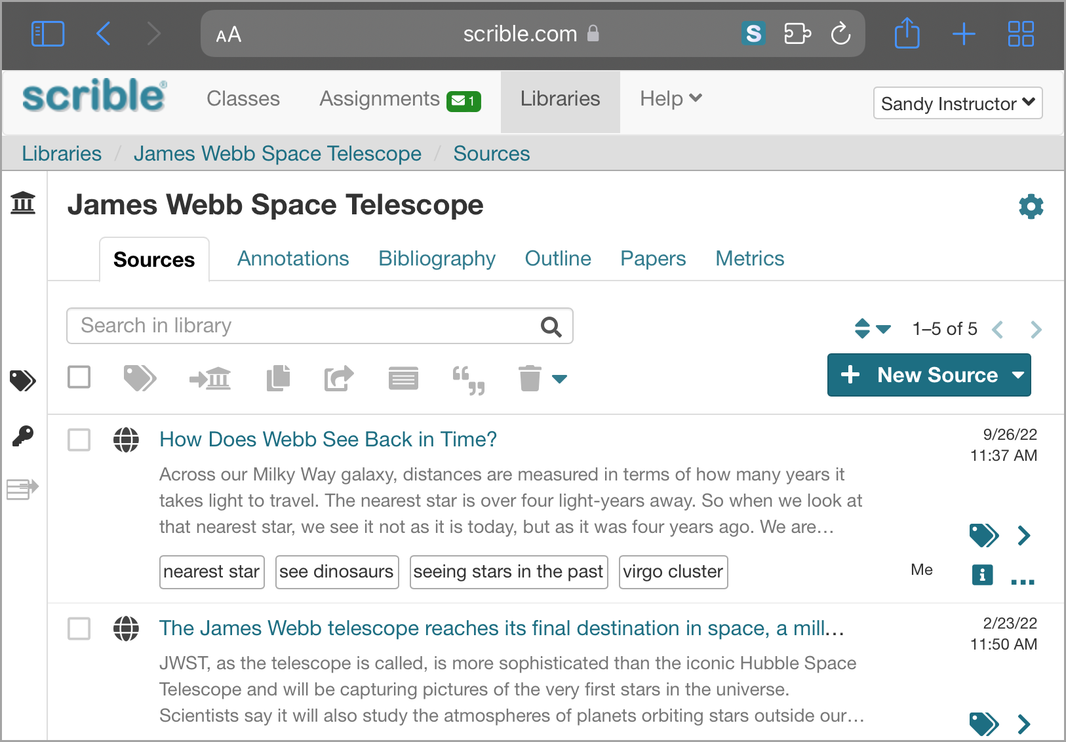Switch to the Annotations tab
This screenshot has height=742, width=1066.
point(293,259)
